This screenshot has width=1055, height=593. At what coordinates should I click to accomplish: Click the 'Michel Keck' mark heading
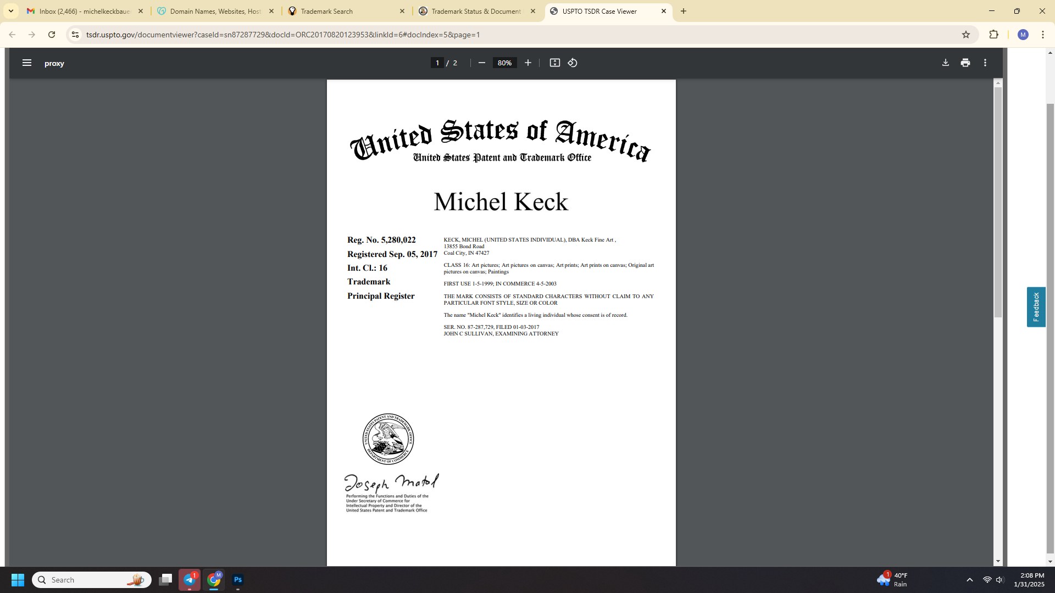tap(501, 202)
